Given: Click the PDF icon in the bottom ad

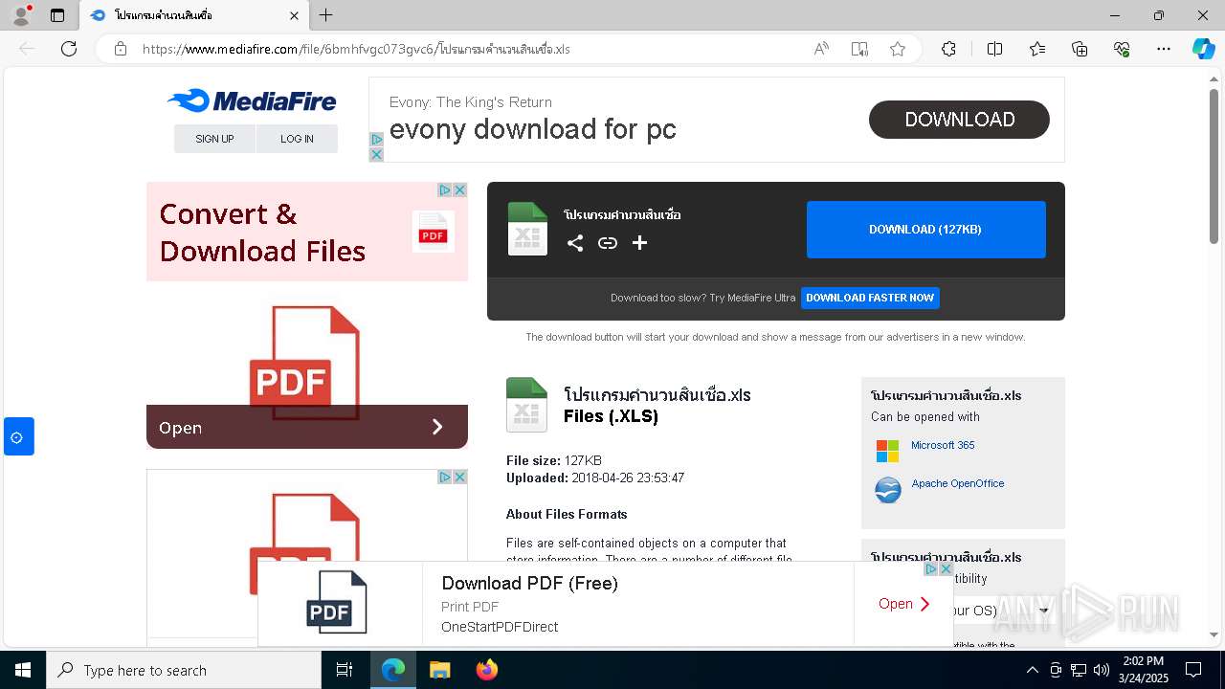Looking at the screenshot, I should point(337,602).
